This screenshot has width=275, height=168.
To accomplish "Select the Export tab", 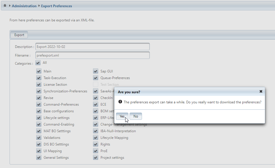I will tap(19, 35).
